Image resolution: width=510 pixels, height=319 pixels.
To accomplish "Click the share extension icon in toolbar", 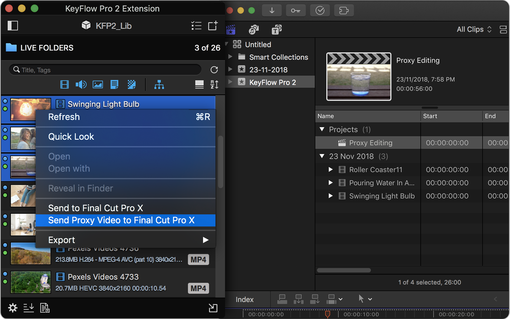I will (x=344, y=11).
